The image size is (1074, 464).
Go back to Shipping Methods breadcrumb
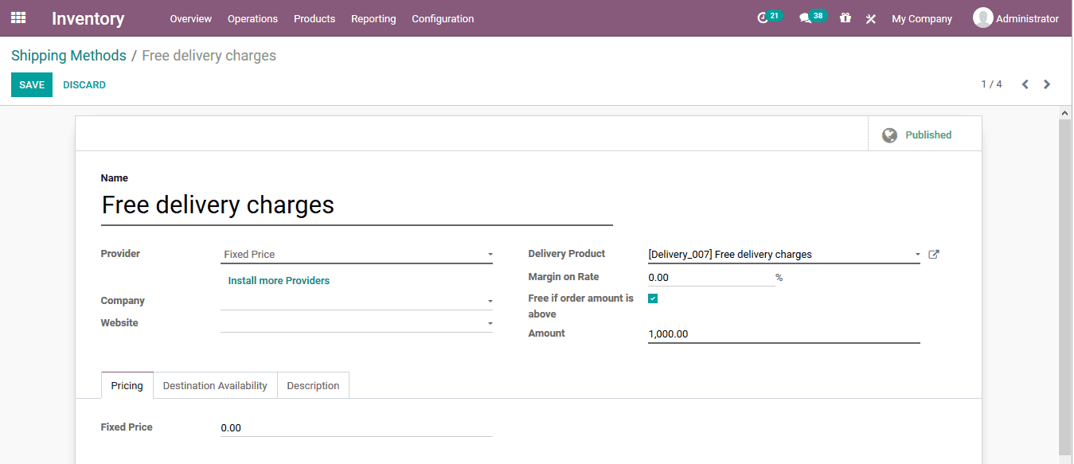pos(68,56)
